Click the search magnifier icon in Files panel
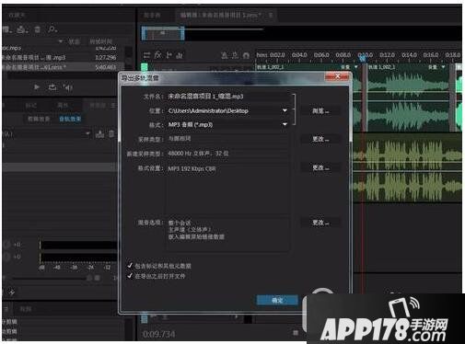 tap(52, 29)
